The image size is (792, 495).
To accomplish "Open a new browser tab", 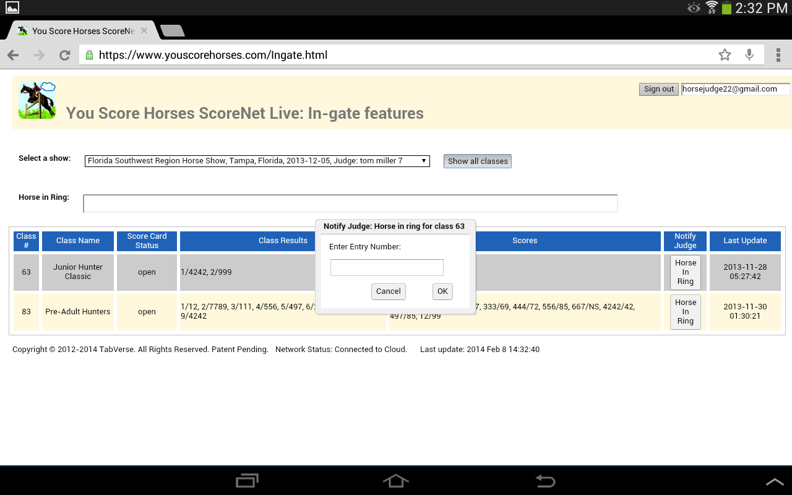I will 171,31.
